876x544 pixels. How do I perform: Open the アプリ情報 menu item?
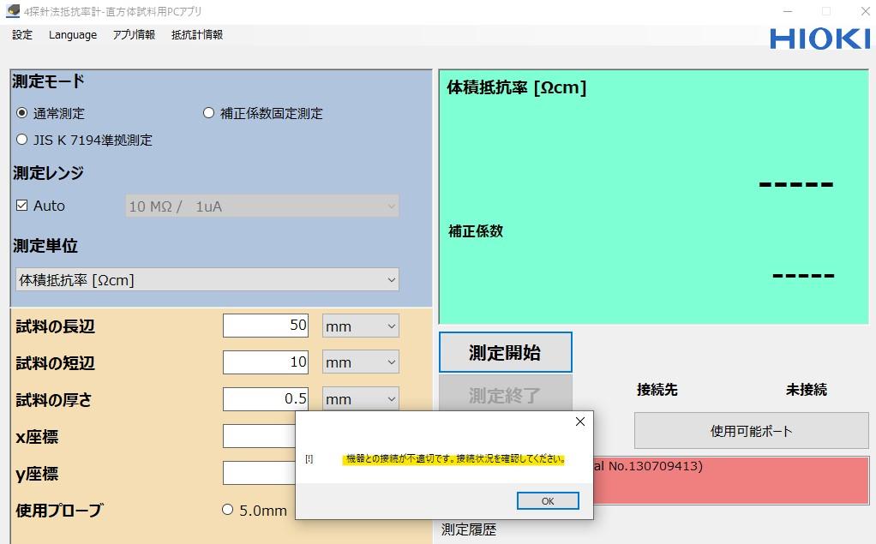pyautogui.click(x=133, y=34)
